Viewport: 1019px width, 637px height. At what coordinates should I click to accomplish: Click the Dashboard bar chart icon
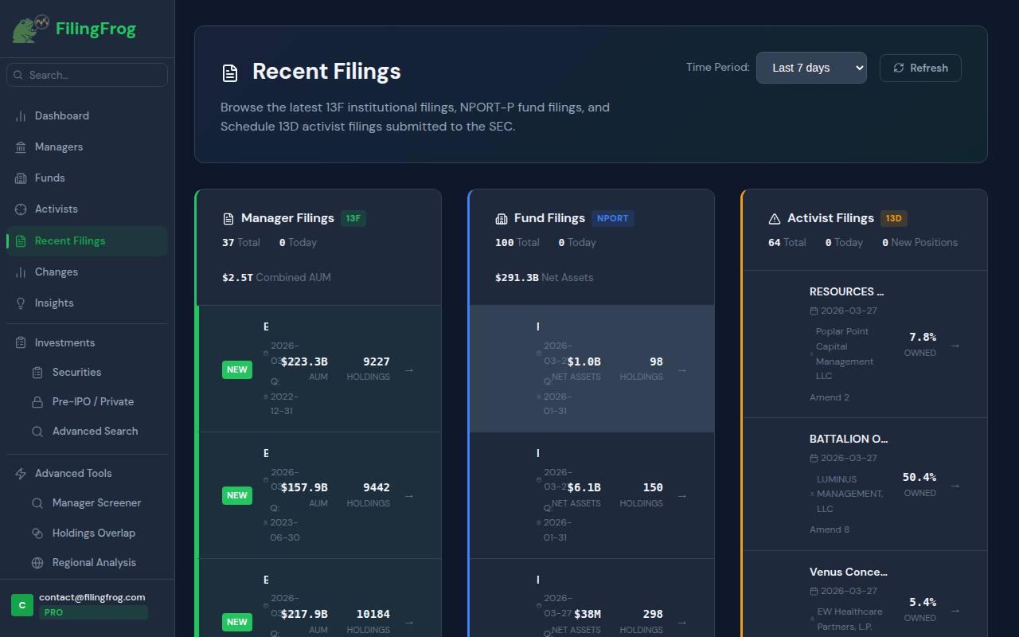click(21, 116)
